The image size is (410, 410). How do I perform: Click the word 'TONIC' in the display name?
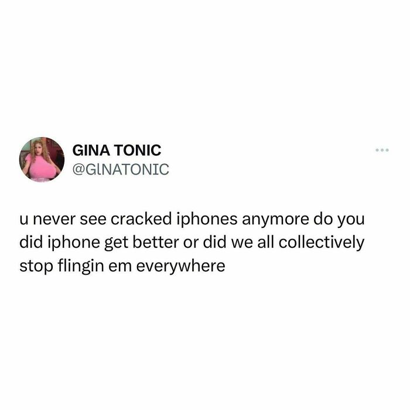pos(138,150)
